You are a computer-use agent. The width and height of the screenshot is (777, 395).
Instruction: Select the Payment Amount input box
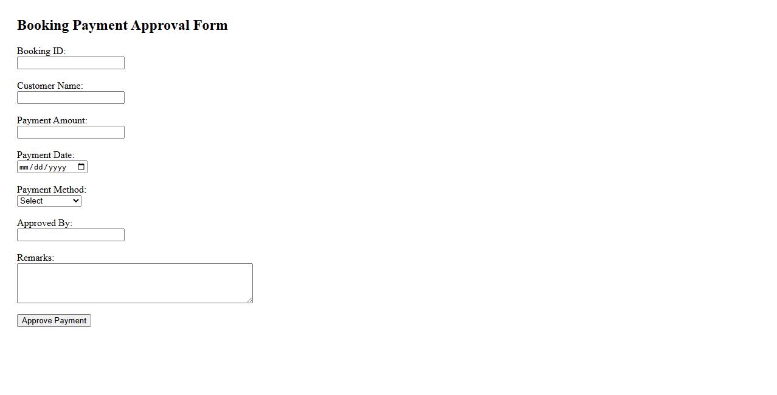[x=71, y=132]
